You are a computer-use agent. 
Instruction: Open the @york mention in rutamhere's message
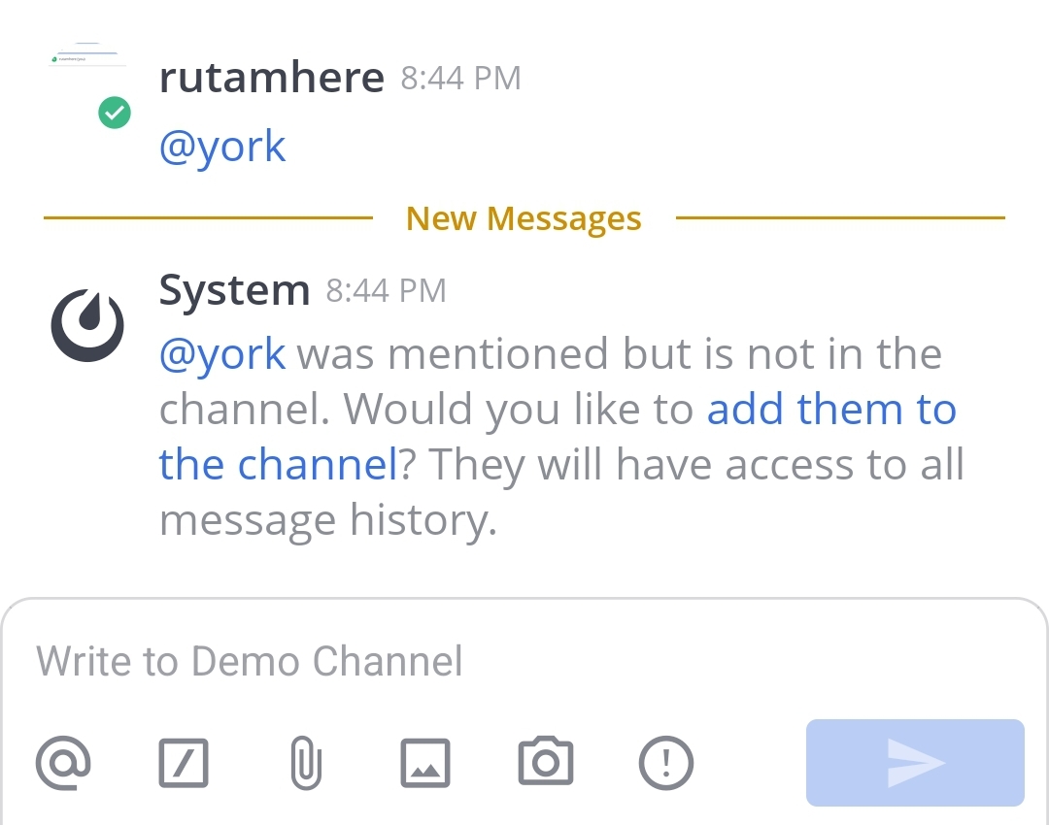click(221, 146)
